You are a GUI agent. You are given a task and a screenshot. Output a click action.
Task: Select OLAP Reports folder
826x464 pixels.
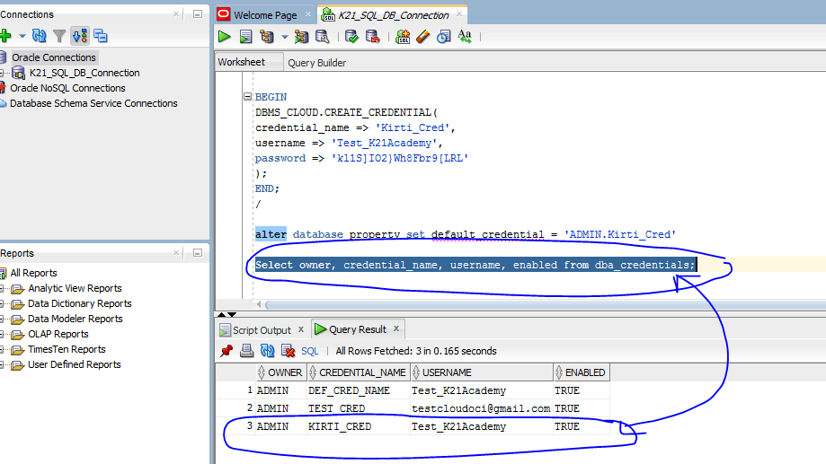pos(58,334)
